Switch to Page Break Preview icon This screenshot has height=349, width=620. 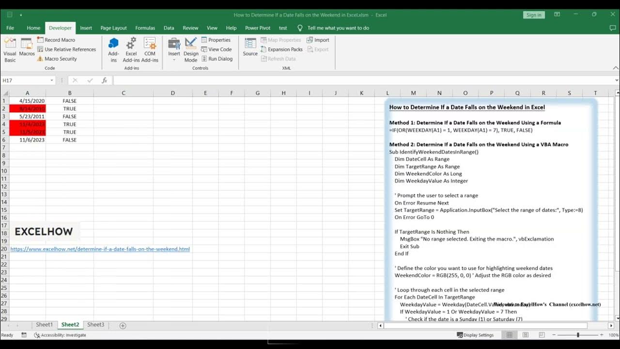542,335
